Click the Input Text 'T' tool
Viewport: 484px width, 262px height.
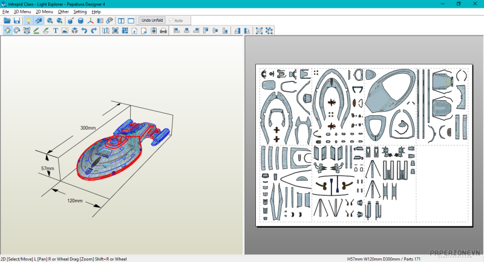click(x=56, y=30)
